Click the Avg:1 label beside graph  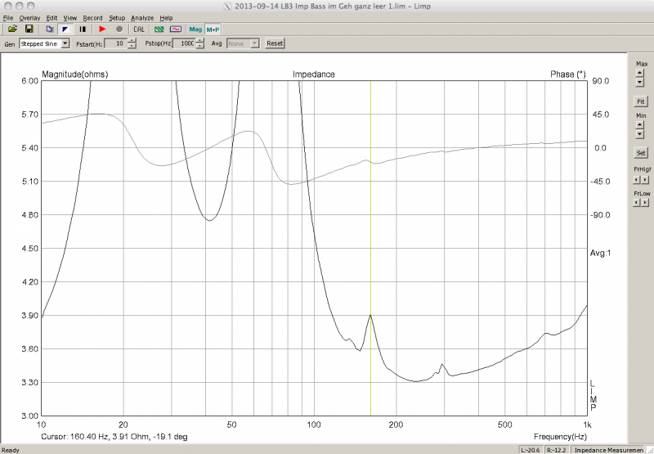(x=601, y=253)
